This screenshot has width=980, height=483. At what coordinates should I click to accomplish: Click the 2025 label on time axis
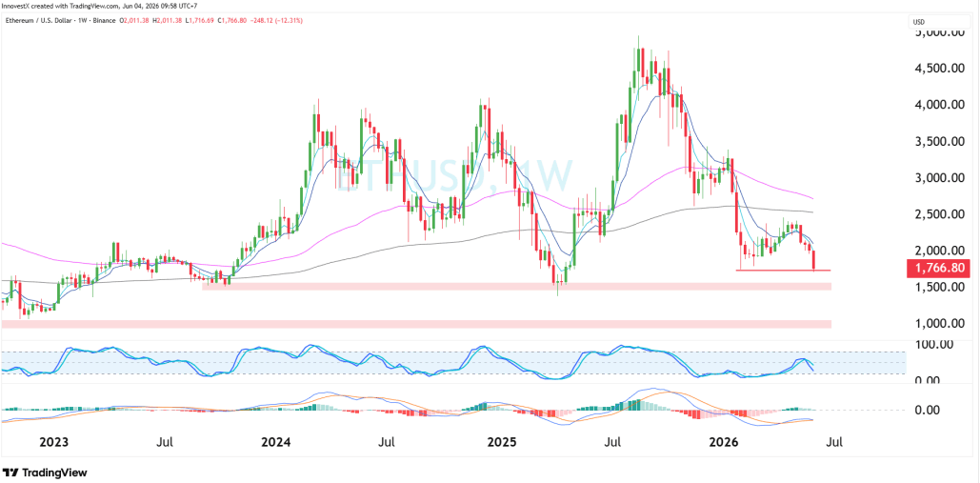click(x=502, y=442)
